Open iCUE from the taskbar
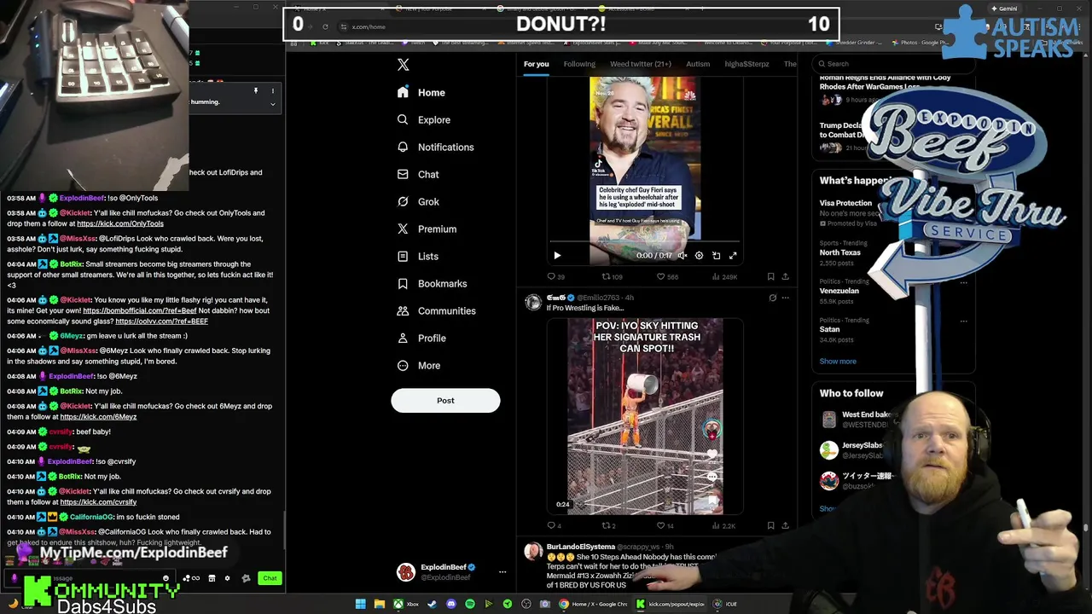This screenshot has height=614, width=1092. [x=724, y=604]
